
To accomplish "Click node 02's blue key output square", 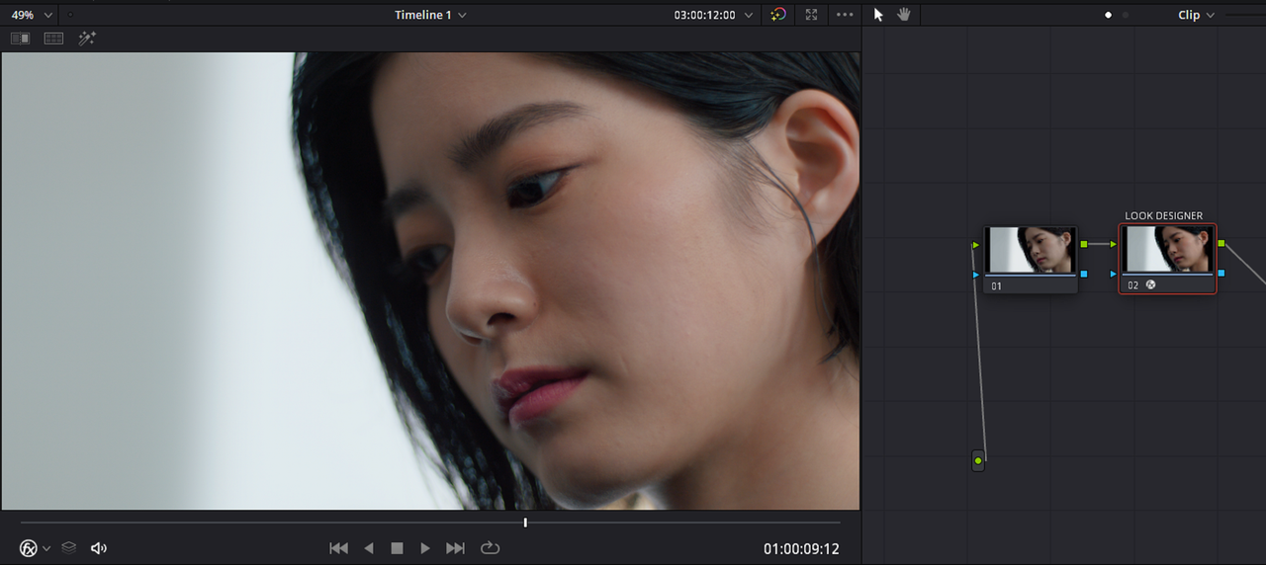I will point(1221,273).
